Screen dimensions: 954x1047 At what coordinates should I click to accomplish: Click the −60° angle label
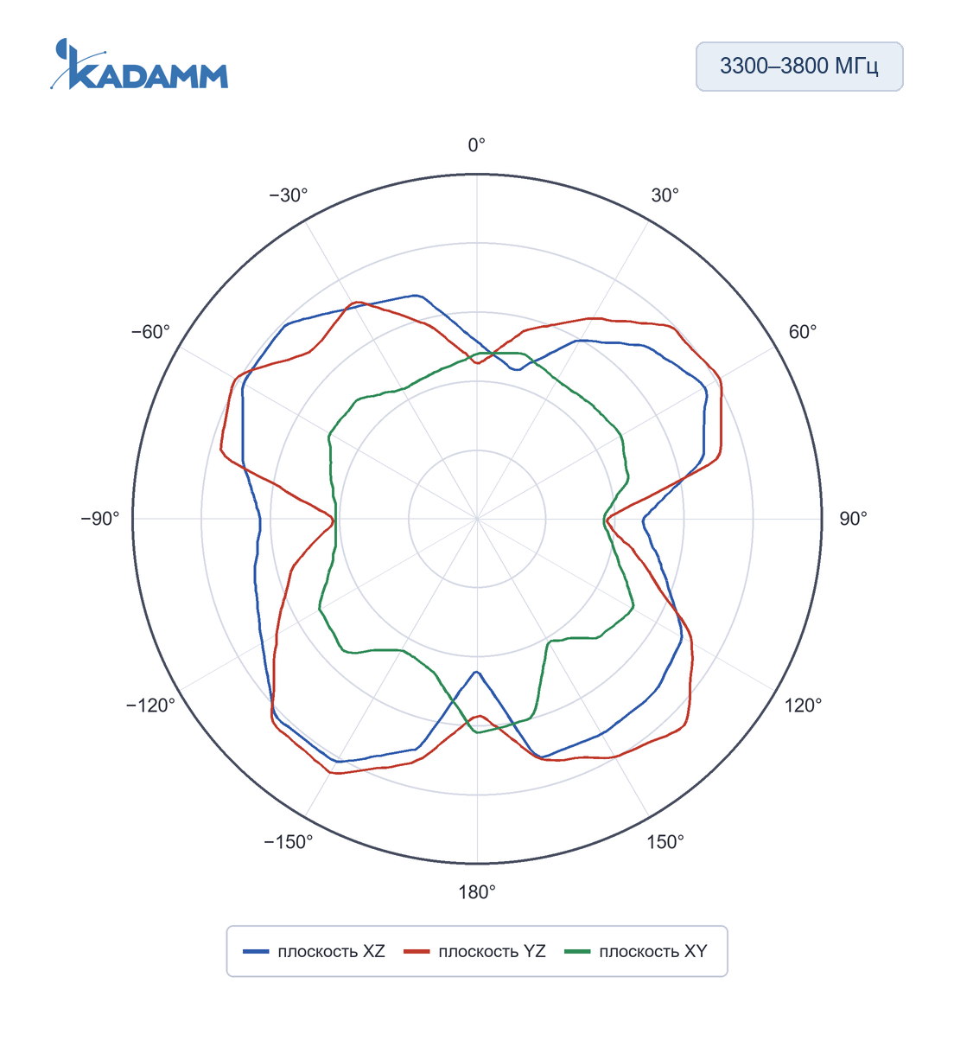150,332
